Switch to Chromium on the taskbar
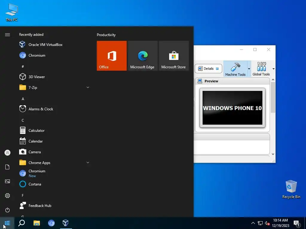This screenshot has height=229, width=306. 51,223
